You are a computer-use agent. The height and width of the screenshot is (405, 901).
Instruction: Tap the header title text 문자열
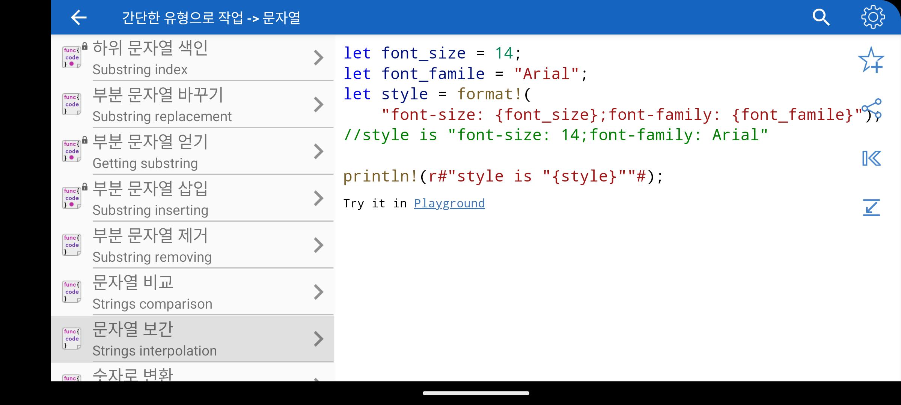point(281,18)
